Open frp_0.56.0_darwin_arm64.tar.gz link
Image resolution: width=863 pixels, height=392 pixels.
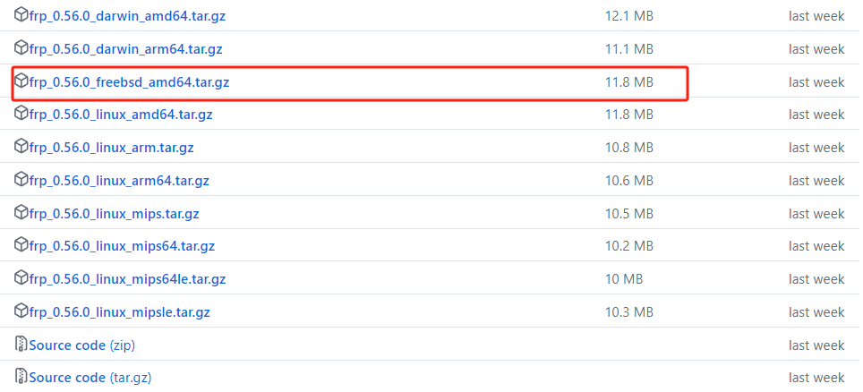point(125,49)
